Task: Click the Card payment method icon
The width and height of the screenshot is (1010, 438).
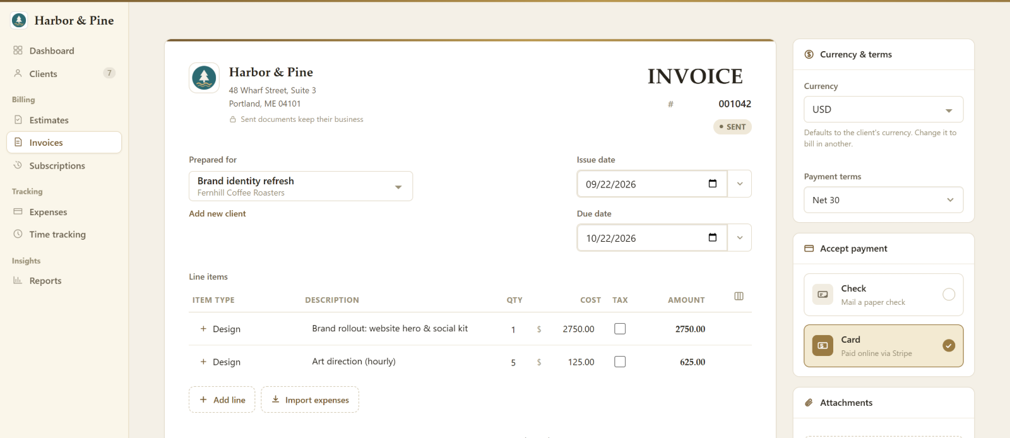Action: tap(823, 345)
